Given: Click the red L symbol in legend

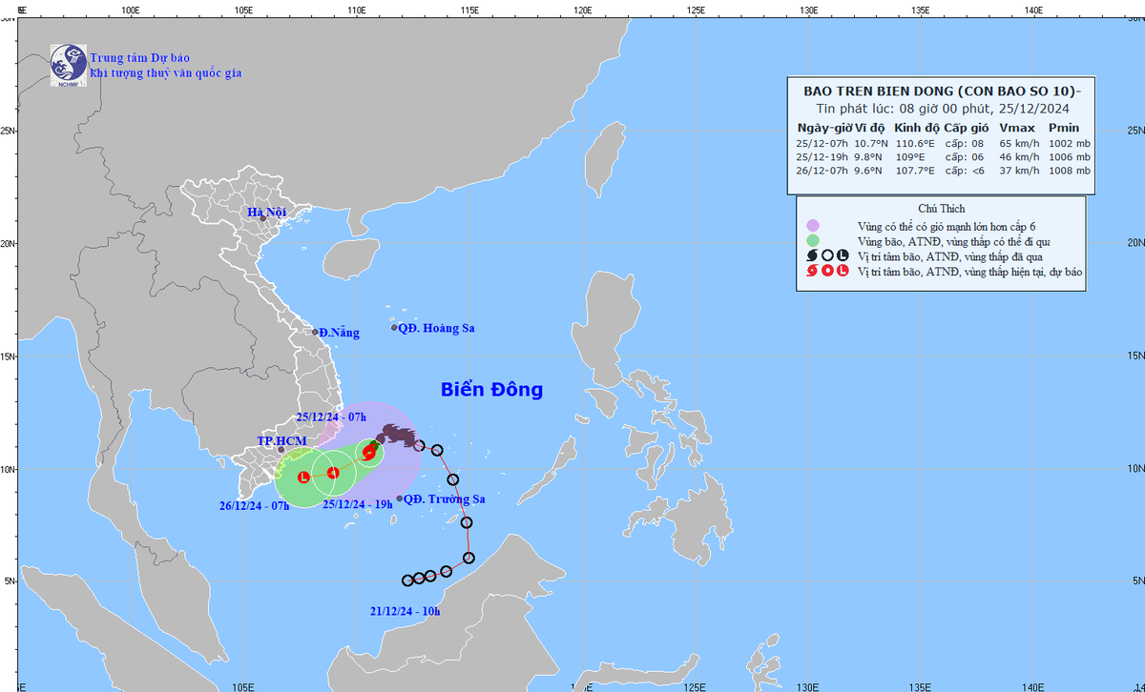Looking at the screenshot, I should coord(842,272).
